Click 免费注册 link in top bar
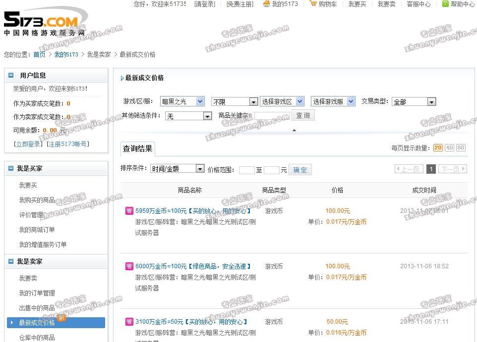477x342 pixels. coord(240,4)
